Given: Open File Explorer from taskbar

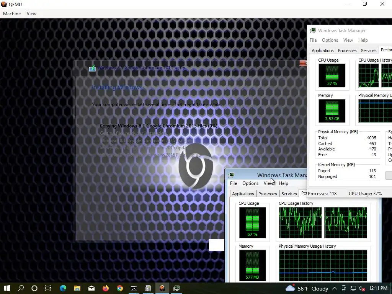Looking at the screenshot, I should click(77, 288).
